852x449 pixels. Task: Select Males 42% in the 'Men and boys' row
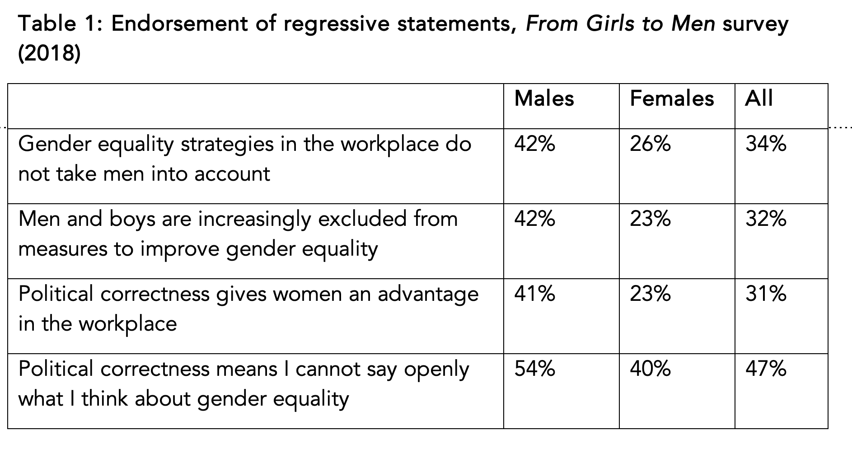click(x=534, y=220)
